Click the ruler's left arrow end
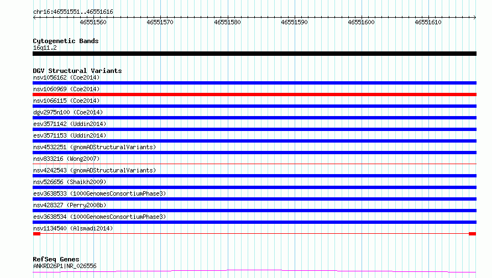 (34, 17)
